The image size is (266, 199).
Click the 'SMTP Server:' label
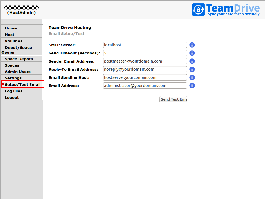[x=62, y=45]
